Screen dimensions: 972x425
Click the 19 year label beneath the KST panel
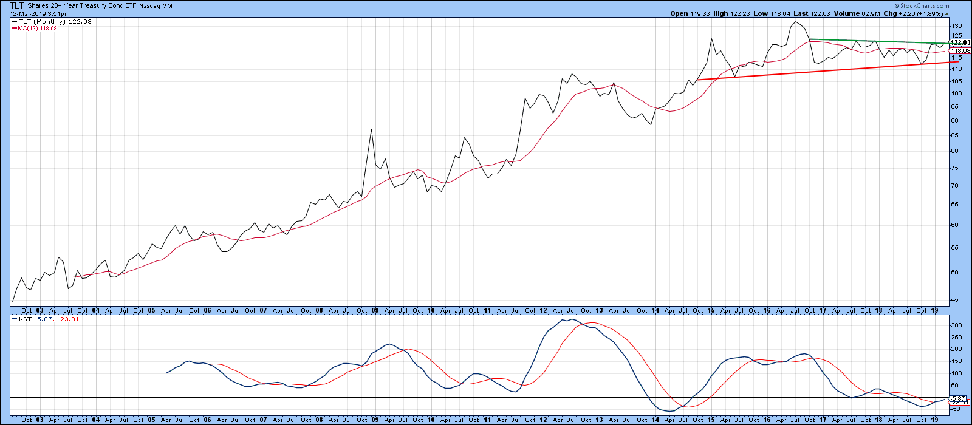coord(935,420)
